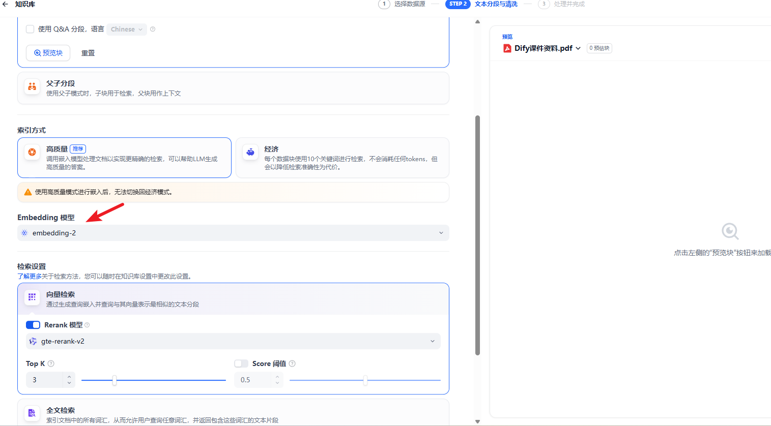The height and width of the screenshot is (426, 771).
Task: Open the 了解更多 link
Action: 30,277
